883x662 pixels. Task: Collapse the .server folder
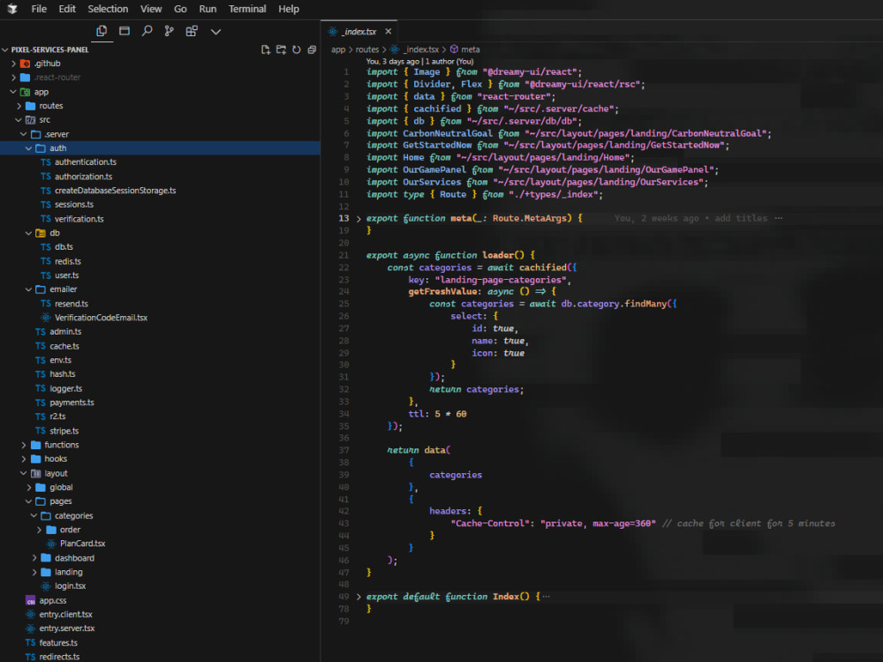point(24,134)
